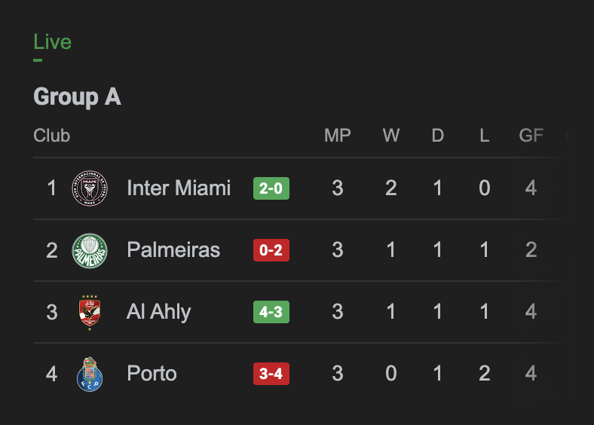Open Inter Miami's live 2-0 score badge
The height and width of the screenshot is (425, 594).
click(271, 188)
